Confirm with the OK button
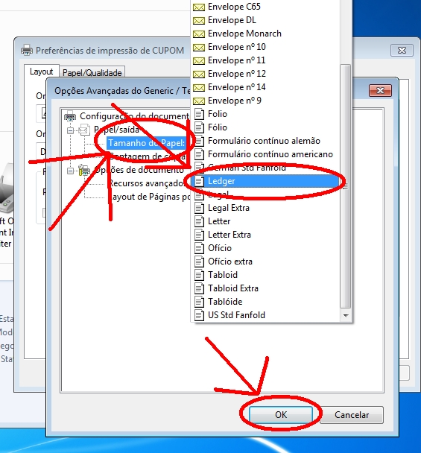 pos(281,415)
